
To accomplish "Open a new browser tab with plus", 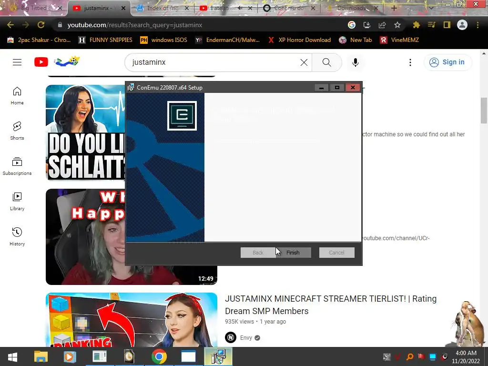I will coord(394,8).
